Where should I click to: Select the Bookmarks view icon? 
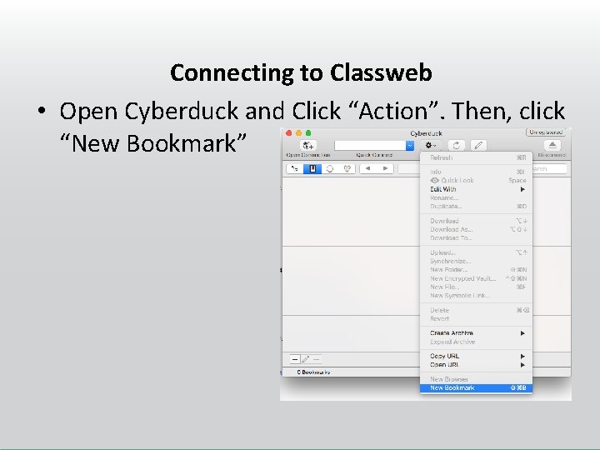pos(312,168)
